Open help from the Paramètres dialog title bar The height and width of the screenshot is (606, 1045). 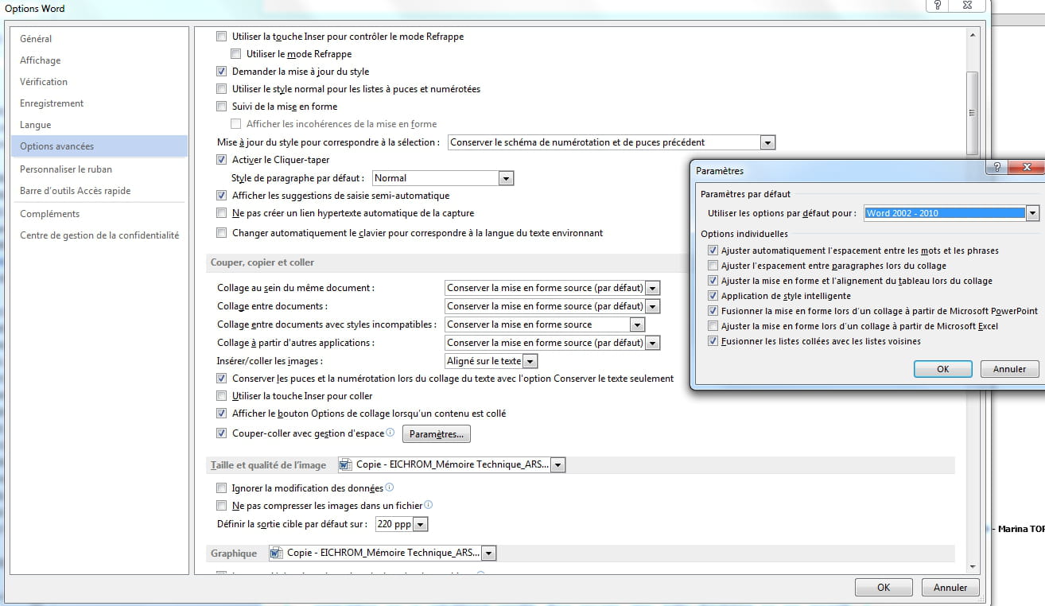point(993,167)
